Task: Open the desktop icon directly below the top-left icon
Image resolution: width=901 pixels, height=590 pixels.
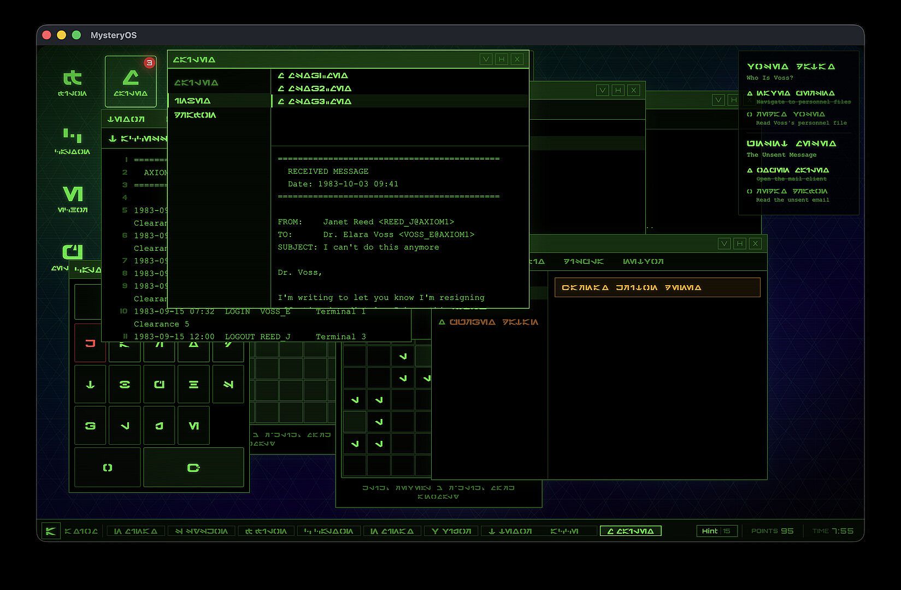Action: pos(72,140)
